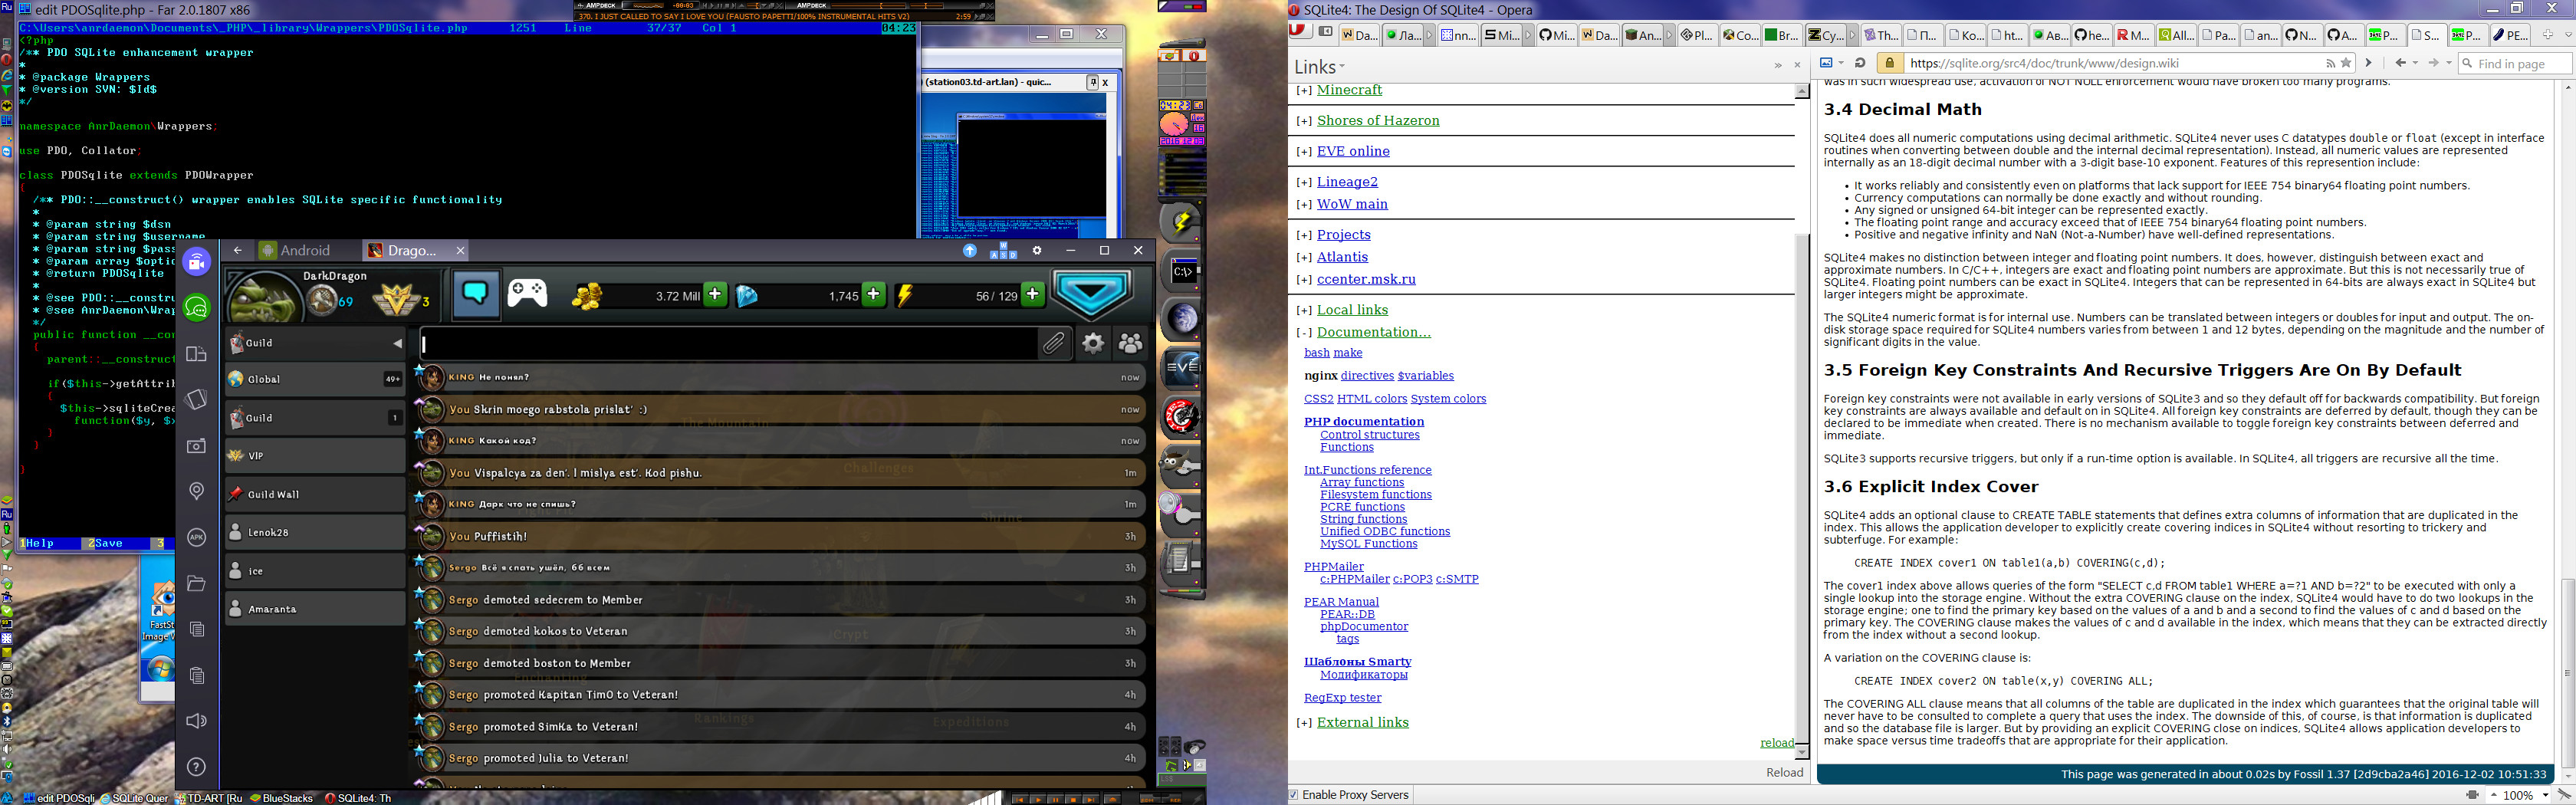The width and height of the screenshot is (2576, 805).
Task: Open BlueStacks folder sidebar icon
Action: [x=197, y=583]
